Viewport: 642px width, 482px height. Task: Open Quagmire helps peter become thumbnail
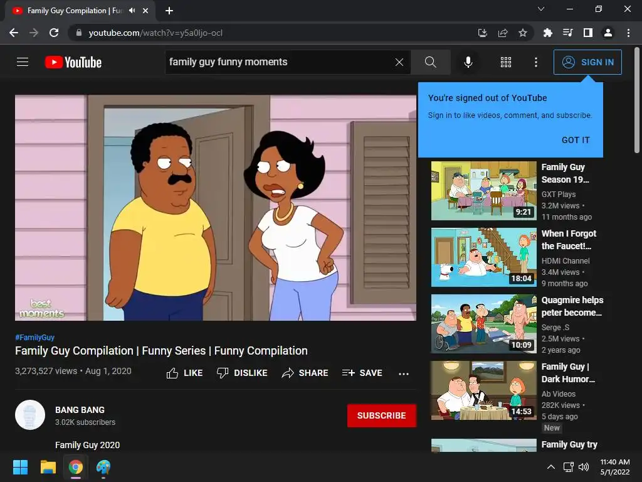(x=483, y=324)
